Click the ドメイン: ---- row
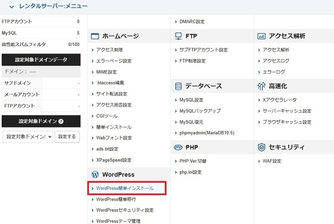 pyautogui.click(x=41, y=71)
